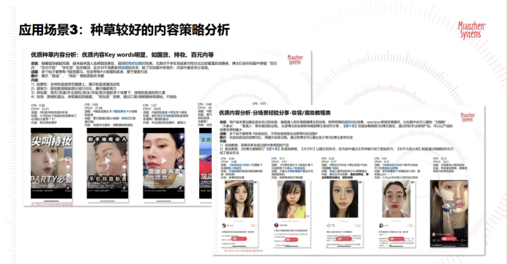Viewport: 507px width, 264px height.
Task: Click the list line starting 3) 持妆度
Action: tap(99, 93)
